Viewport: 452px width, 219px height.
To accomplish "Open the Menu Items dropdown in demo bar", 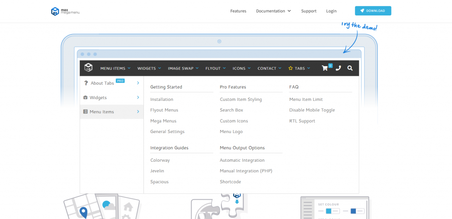I will coord(115,68).
